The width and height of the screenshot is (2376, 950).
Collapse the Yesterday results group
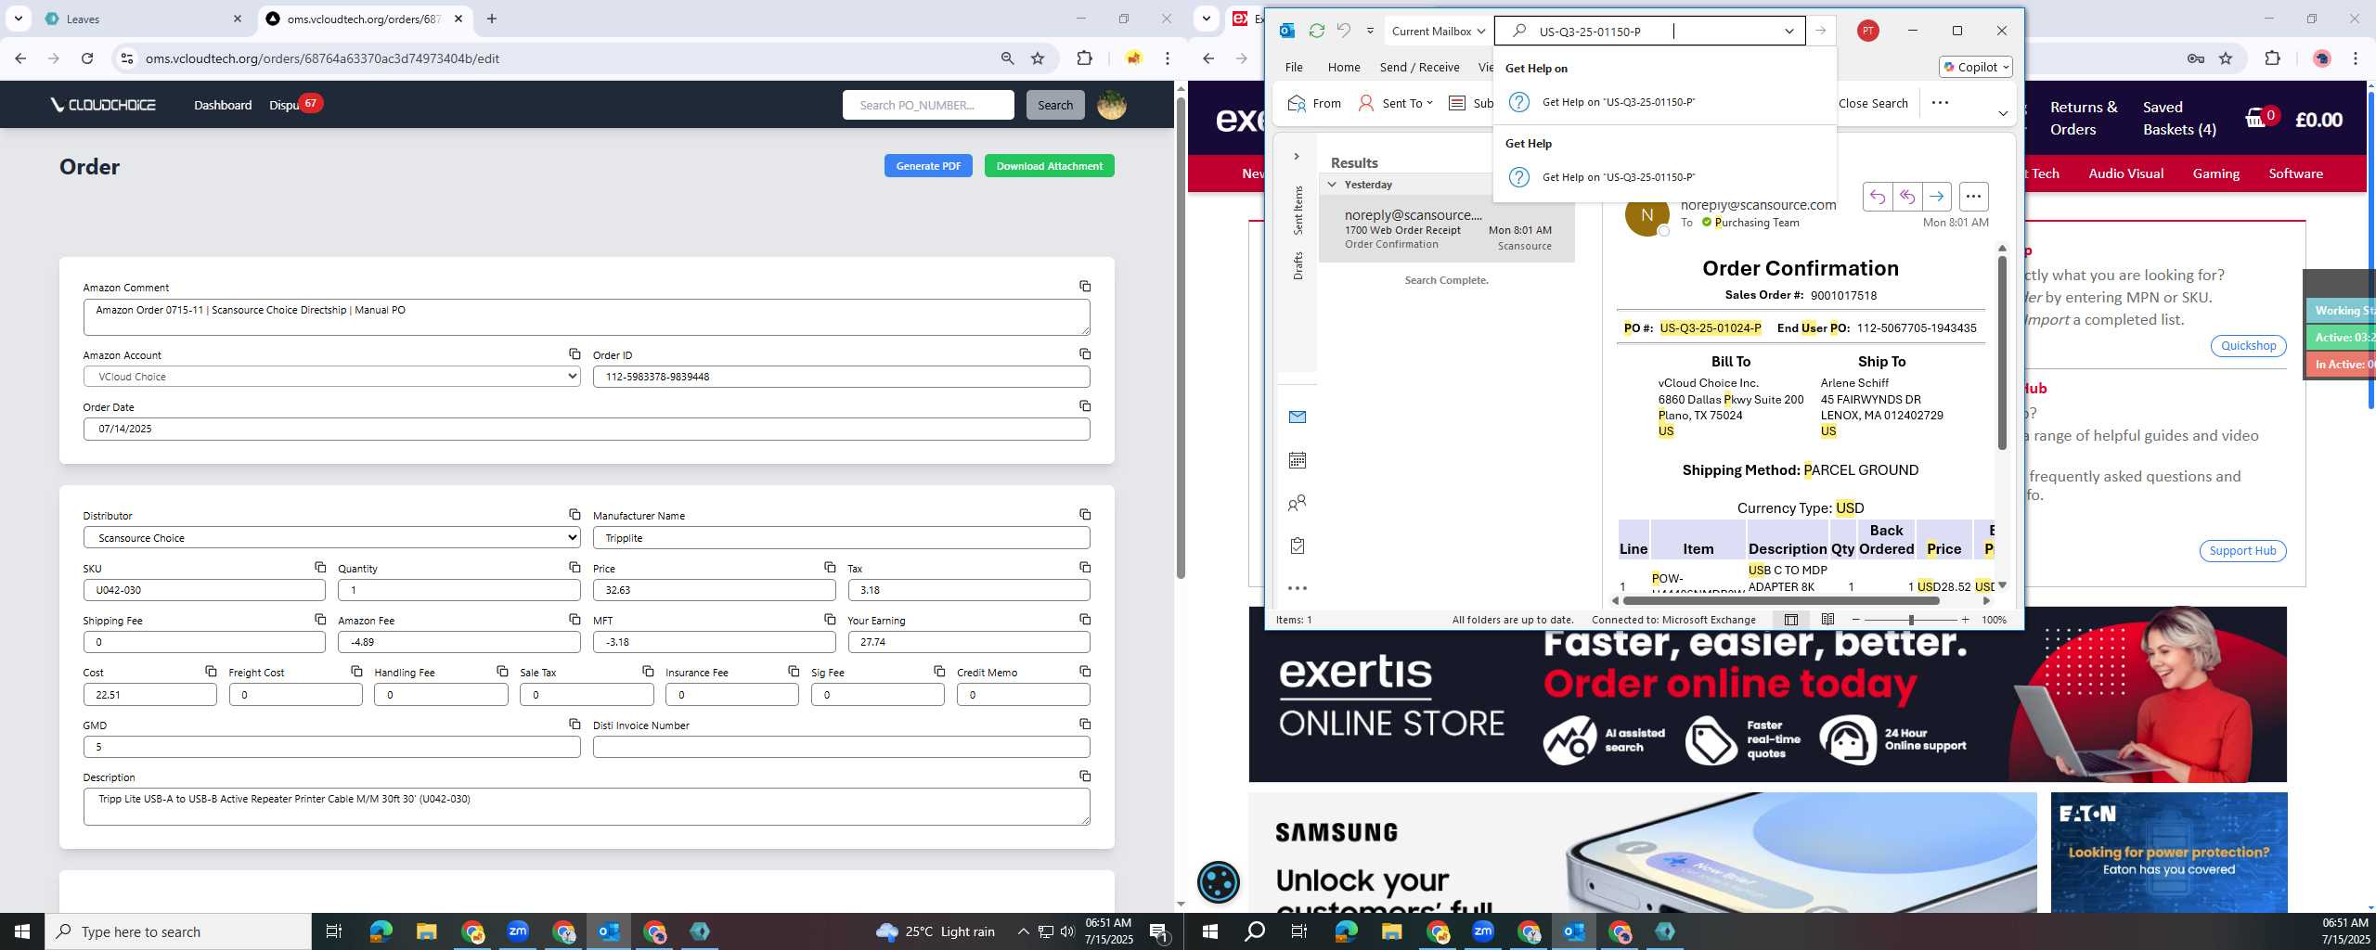tap(1332, 185)
